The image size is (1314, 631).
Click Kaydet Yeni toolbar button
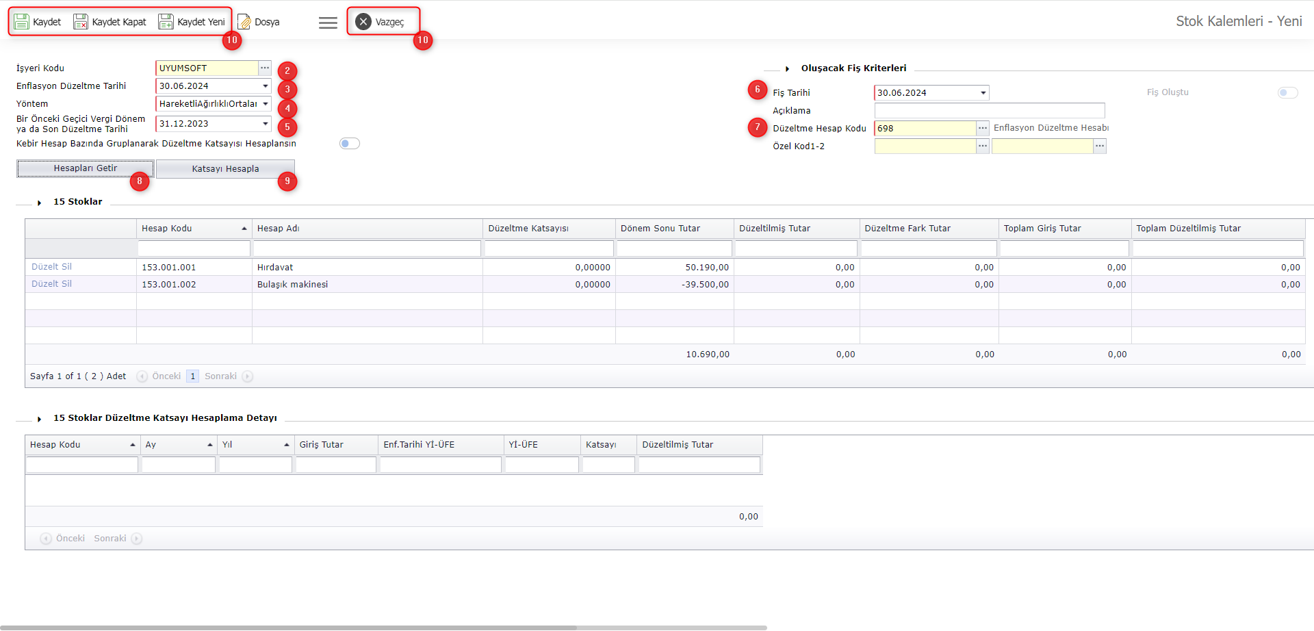tap(192, 22)
